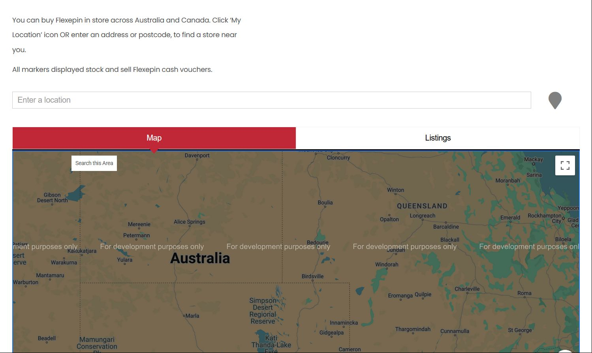Screen dimensions: 592x353
Task: Click Alice Springs label on map
Action: coord(190,222)
